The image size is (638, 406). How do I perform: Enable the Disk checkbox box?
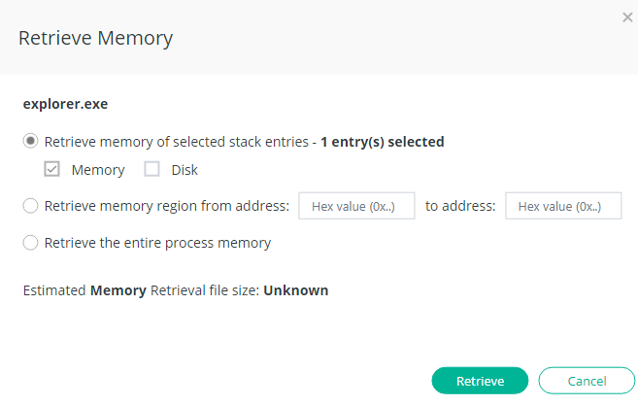(x=151, y=170)
